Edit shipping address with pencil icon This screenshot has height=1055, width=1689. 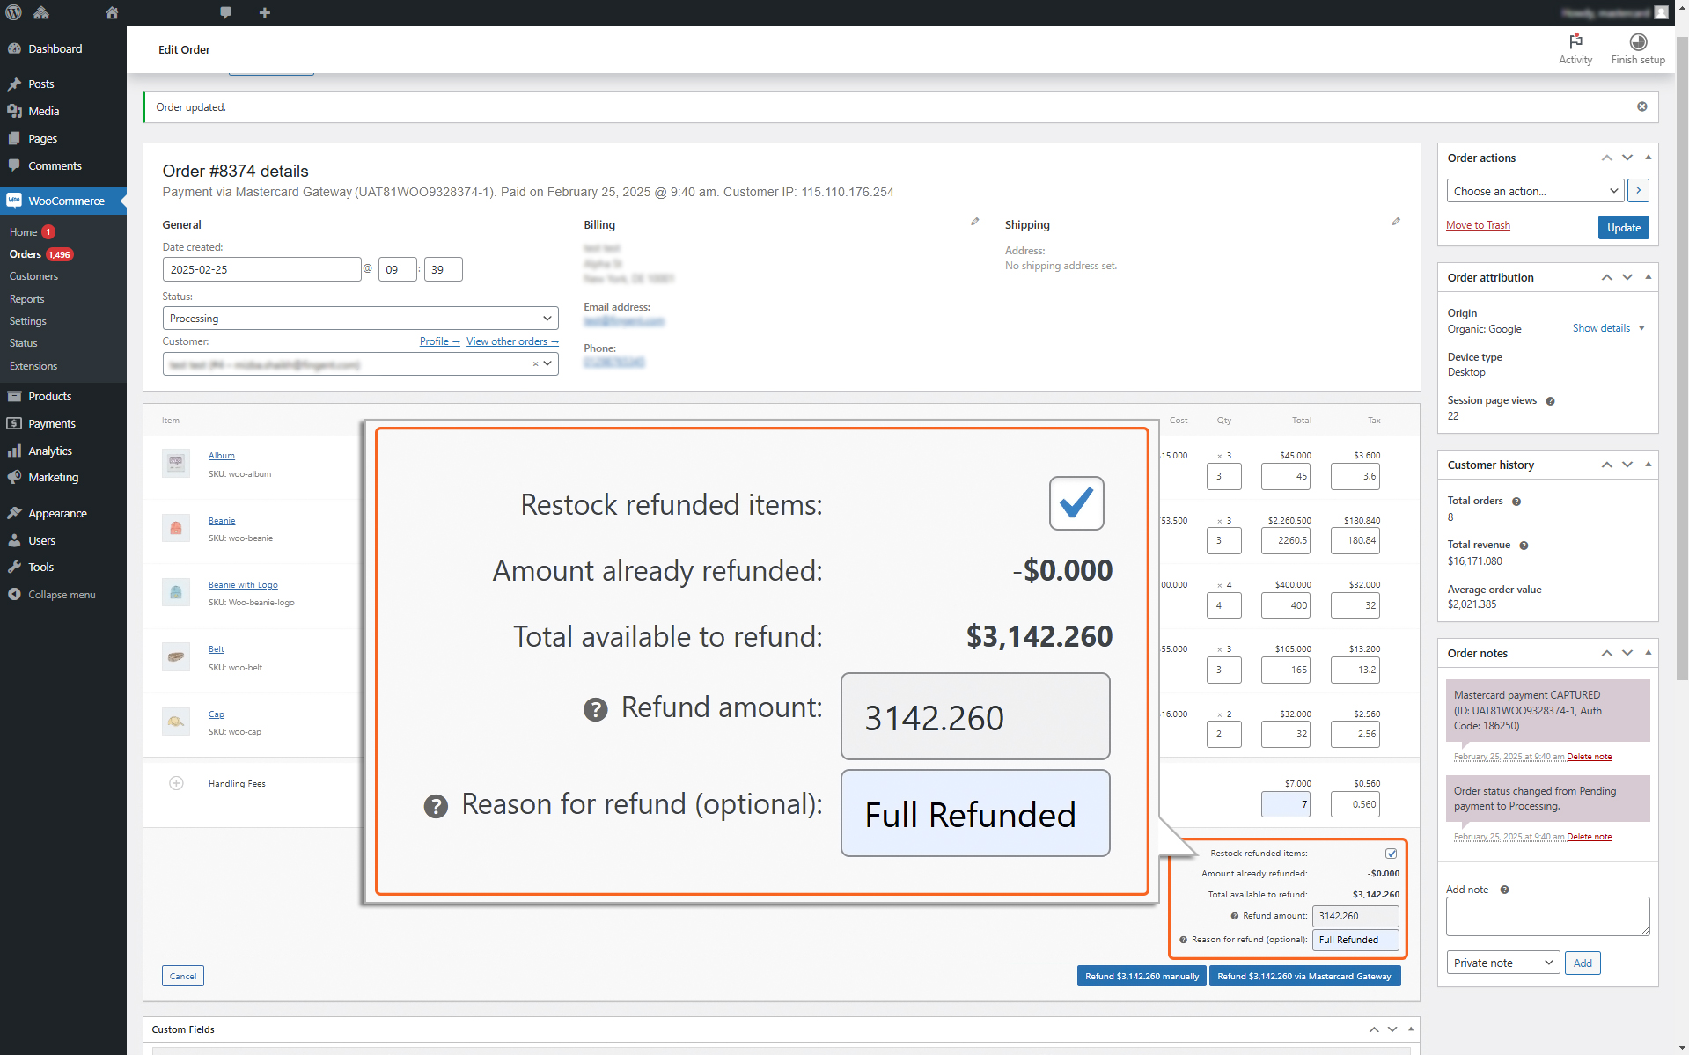coord(1396,222)
